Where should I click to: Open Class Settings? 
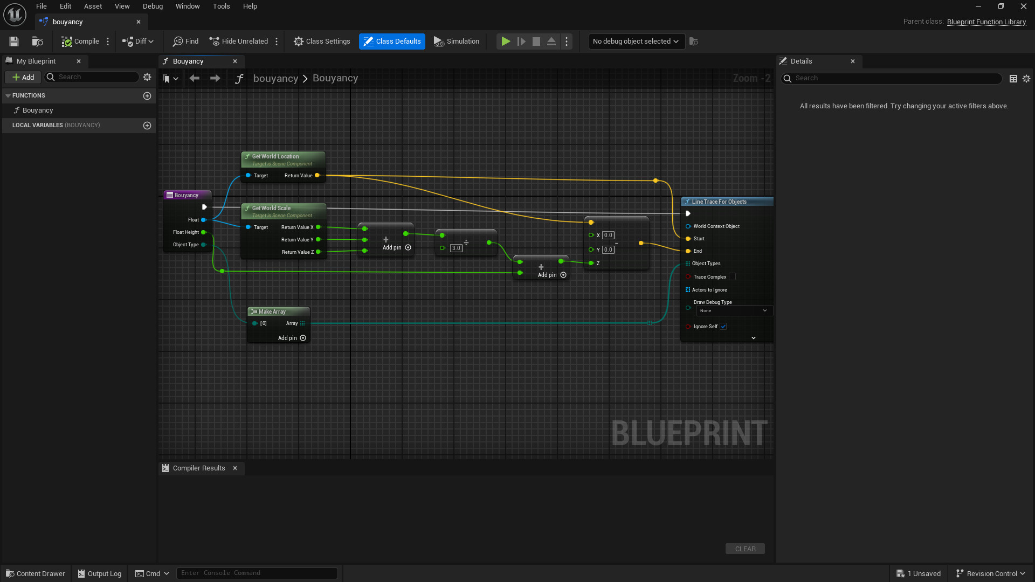pyautogui.click(x=322, y=41)
